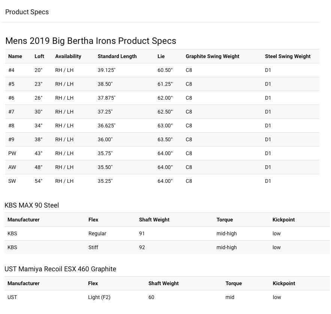Select the Light (F2) flex cell
This screenshot has width=331, height=314.
[99, 298]
